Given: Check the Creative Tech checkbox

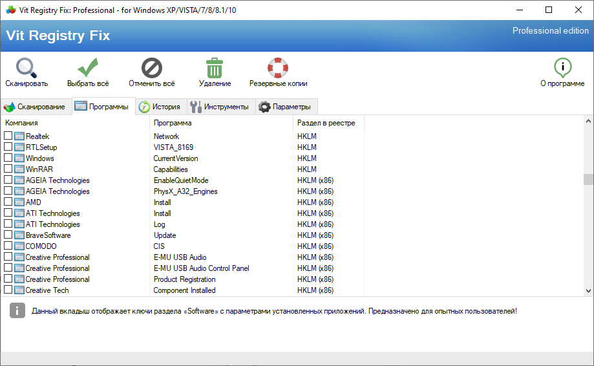Looking at the screenshot, I should [8, 289].
